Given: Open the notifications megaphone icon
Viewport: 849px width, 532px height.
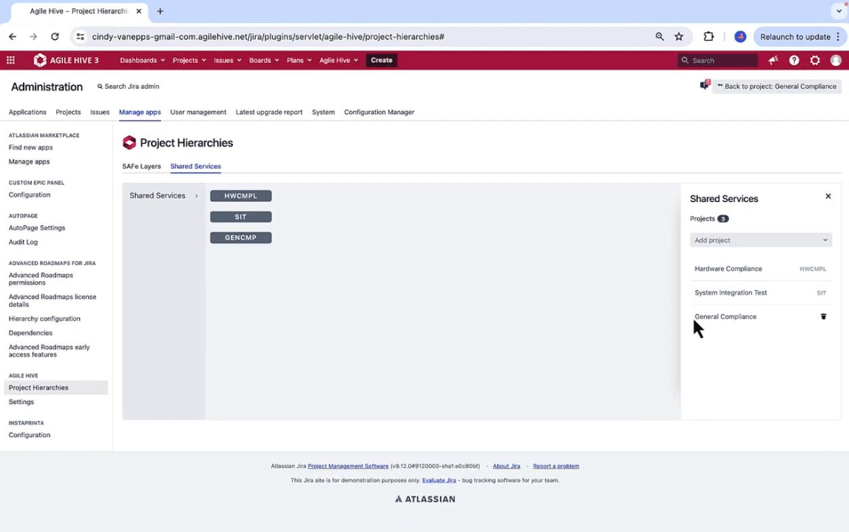Looking at the screenshot, I should tap(773, 60).
